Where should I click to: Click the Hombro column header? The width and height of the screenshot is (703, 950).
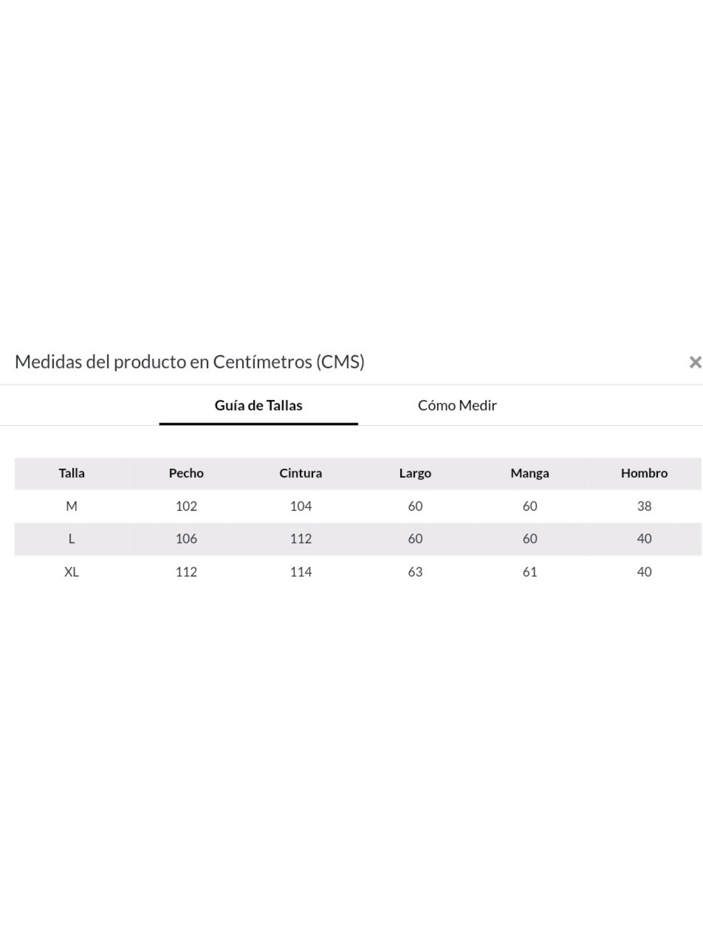coord(644,473)
